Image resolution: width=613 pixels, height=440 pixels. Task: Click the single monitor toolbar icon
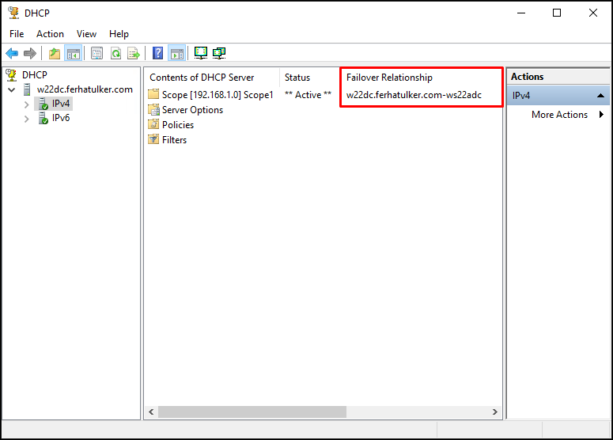click(x=201, y=53)
